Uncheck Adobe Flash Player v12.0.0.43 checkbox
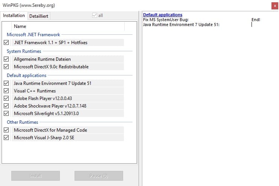The image size is (279, 186). point(6,98)
